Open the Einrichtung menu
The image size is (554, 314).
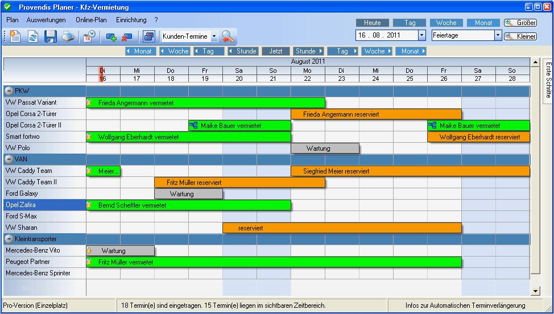(131, 20)
